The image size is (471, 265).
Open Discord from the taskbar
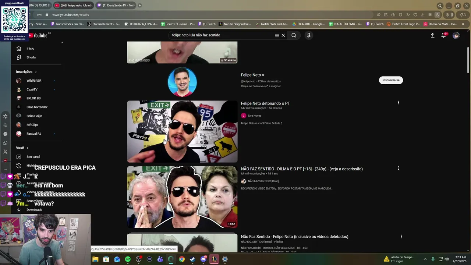coord(203,259)
